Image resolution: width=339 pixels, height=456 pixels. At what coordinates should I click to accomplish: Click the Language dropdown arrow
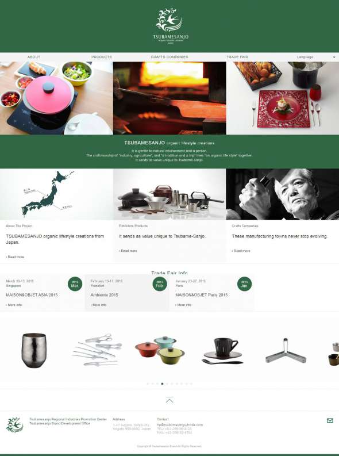tap(334, 58)
